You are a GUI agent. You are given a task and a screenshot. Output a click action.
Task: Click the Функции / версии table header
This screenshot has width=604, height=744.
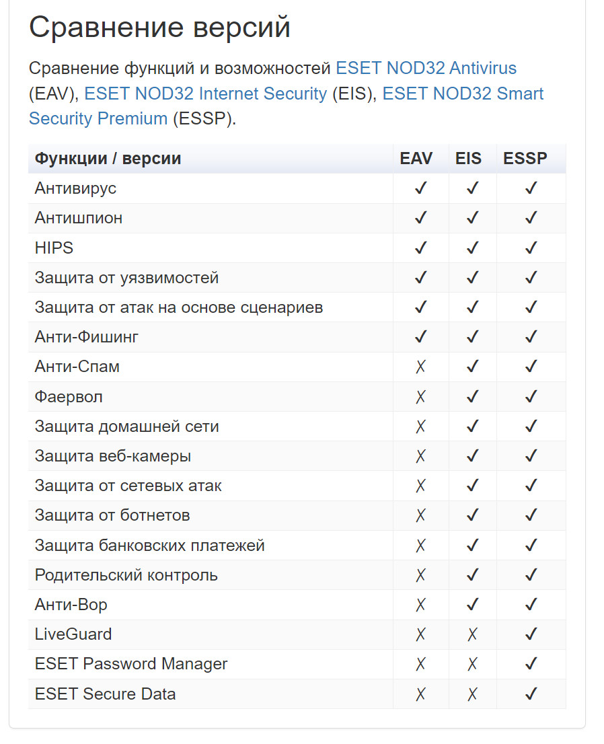pyautogui.click(x=108, y=159)
